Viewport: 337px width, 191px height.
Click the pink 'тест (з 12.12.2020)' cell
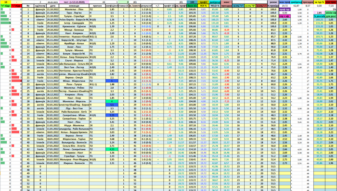click(74, 2)
